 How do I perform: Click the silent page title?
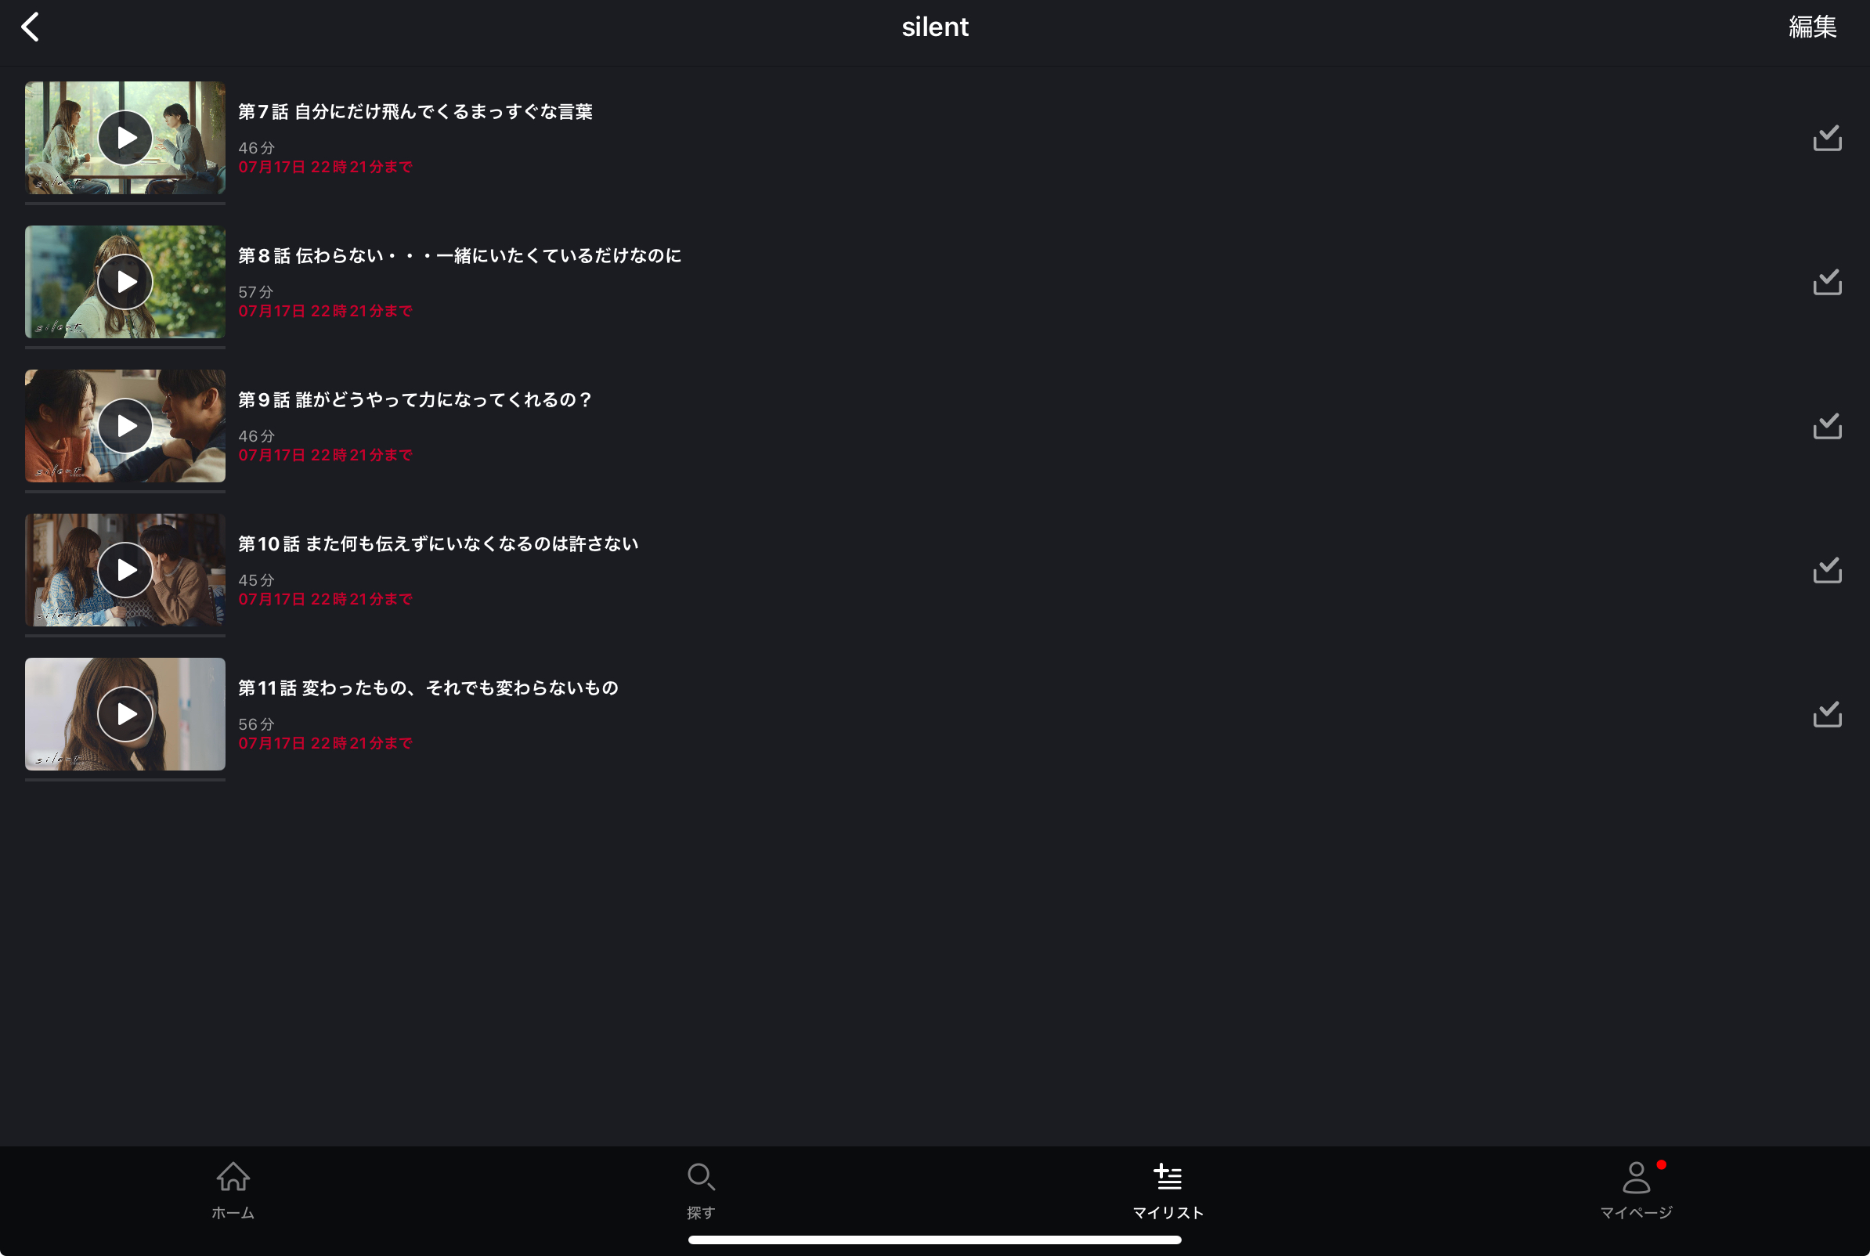pos(934,27)
